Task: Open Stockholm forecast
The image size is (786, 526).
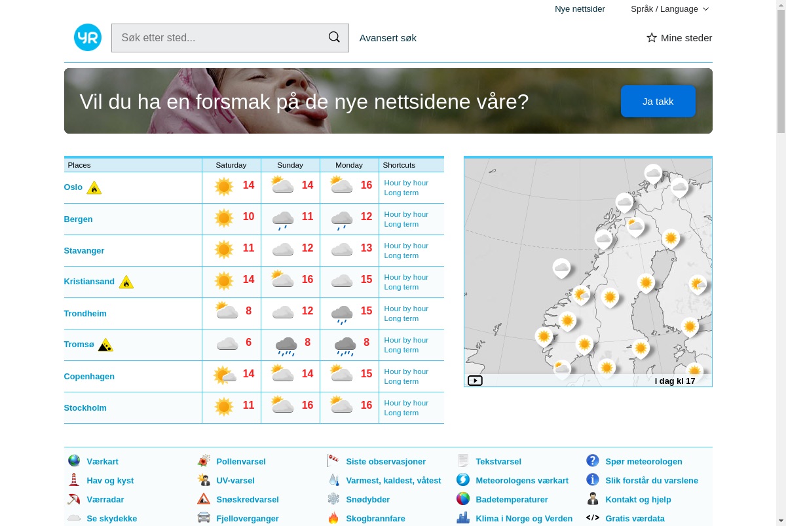Action: pyautogui.click(x=85, y=408)
